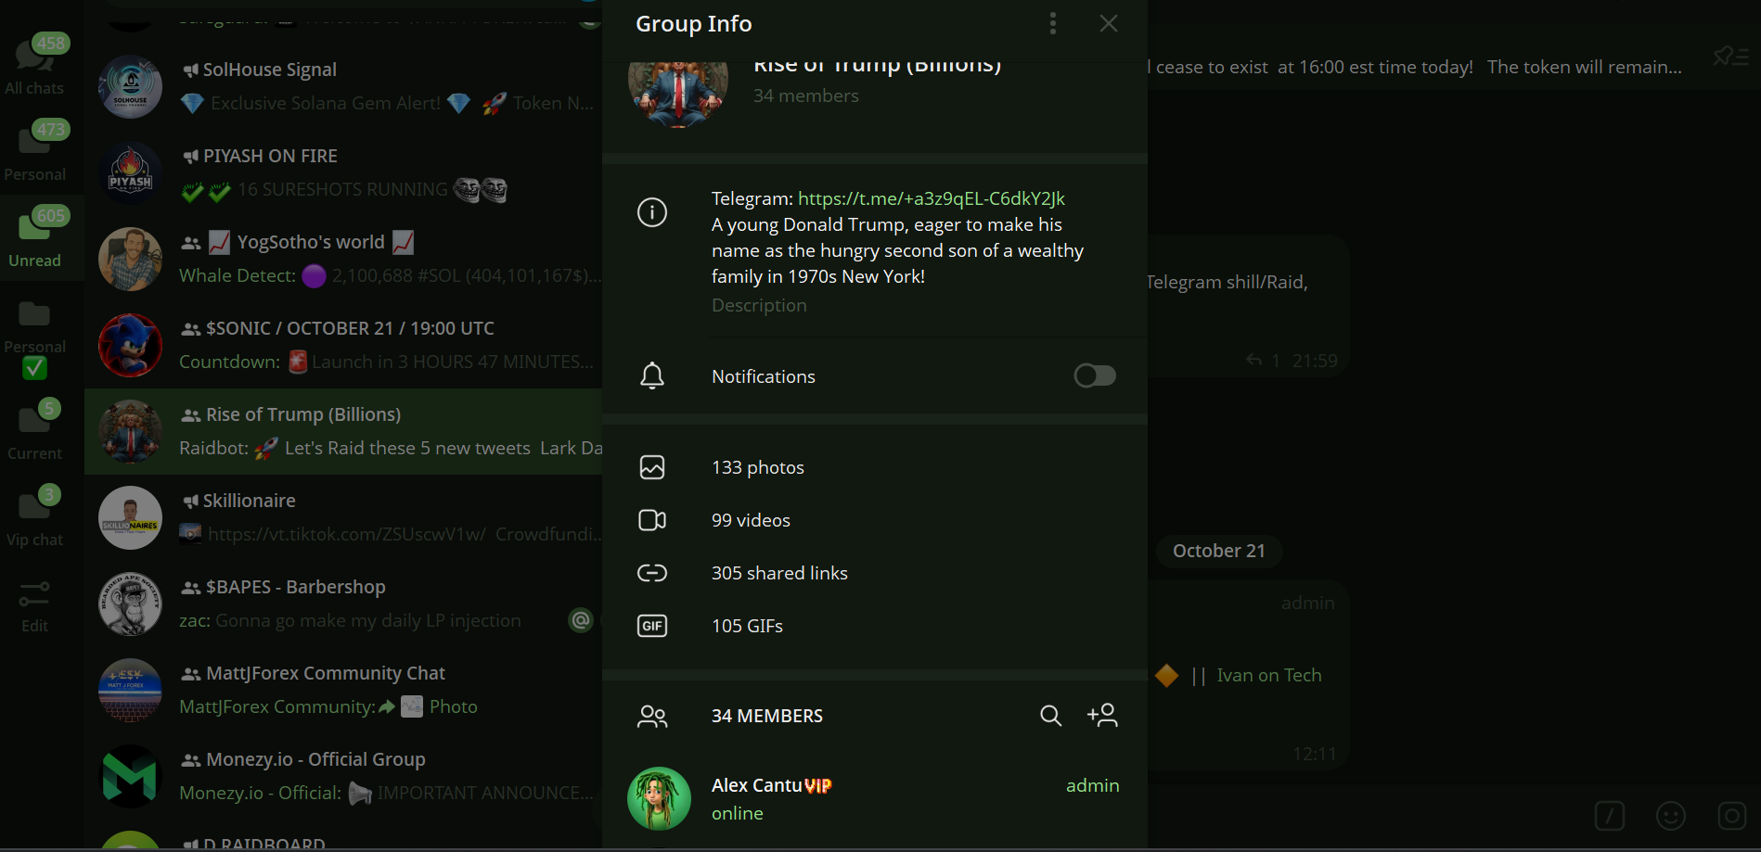Open the Vip chat folder

point(34,517)
